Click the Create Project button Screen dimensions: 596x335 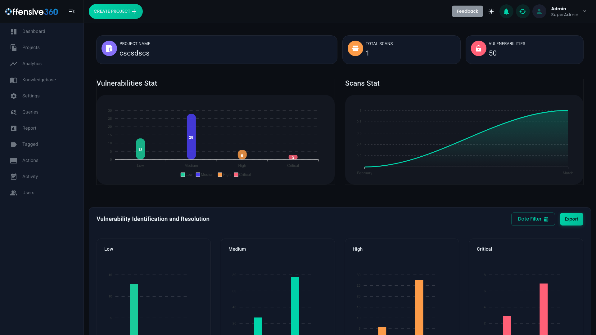point(115,11)
